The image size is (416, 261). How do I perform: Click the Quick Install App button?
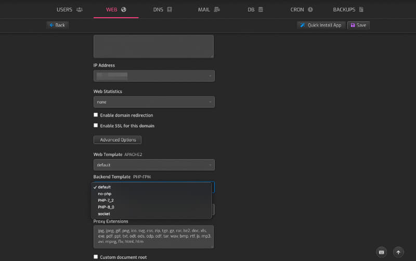coord(321,25)
